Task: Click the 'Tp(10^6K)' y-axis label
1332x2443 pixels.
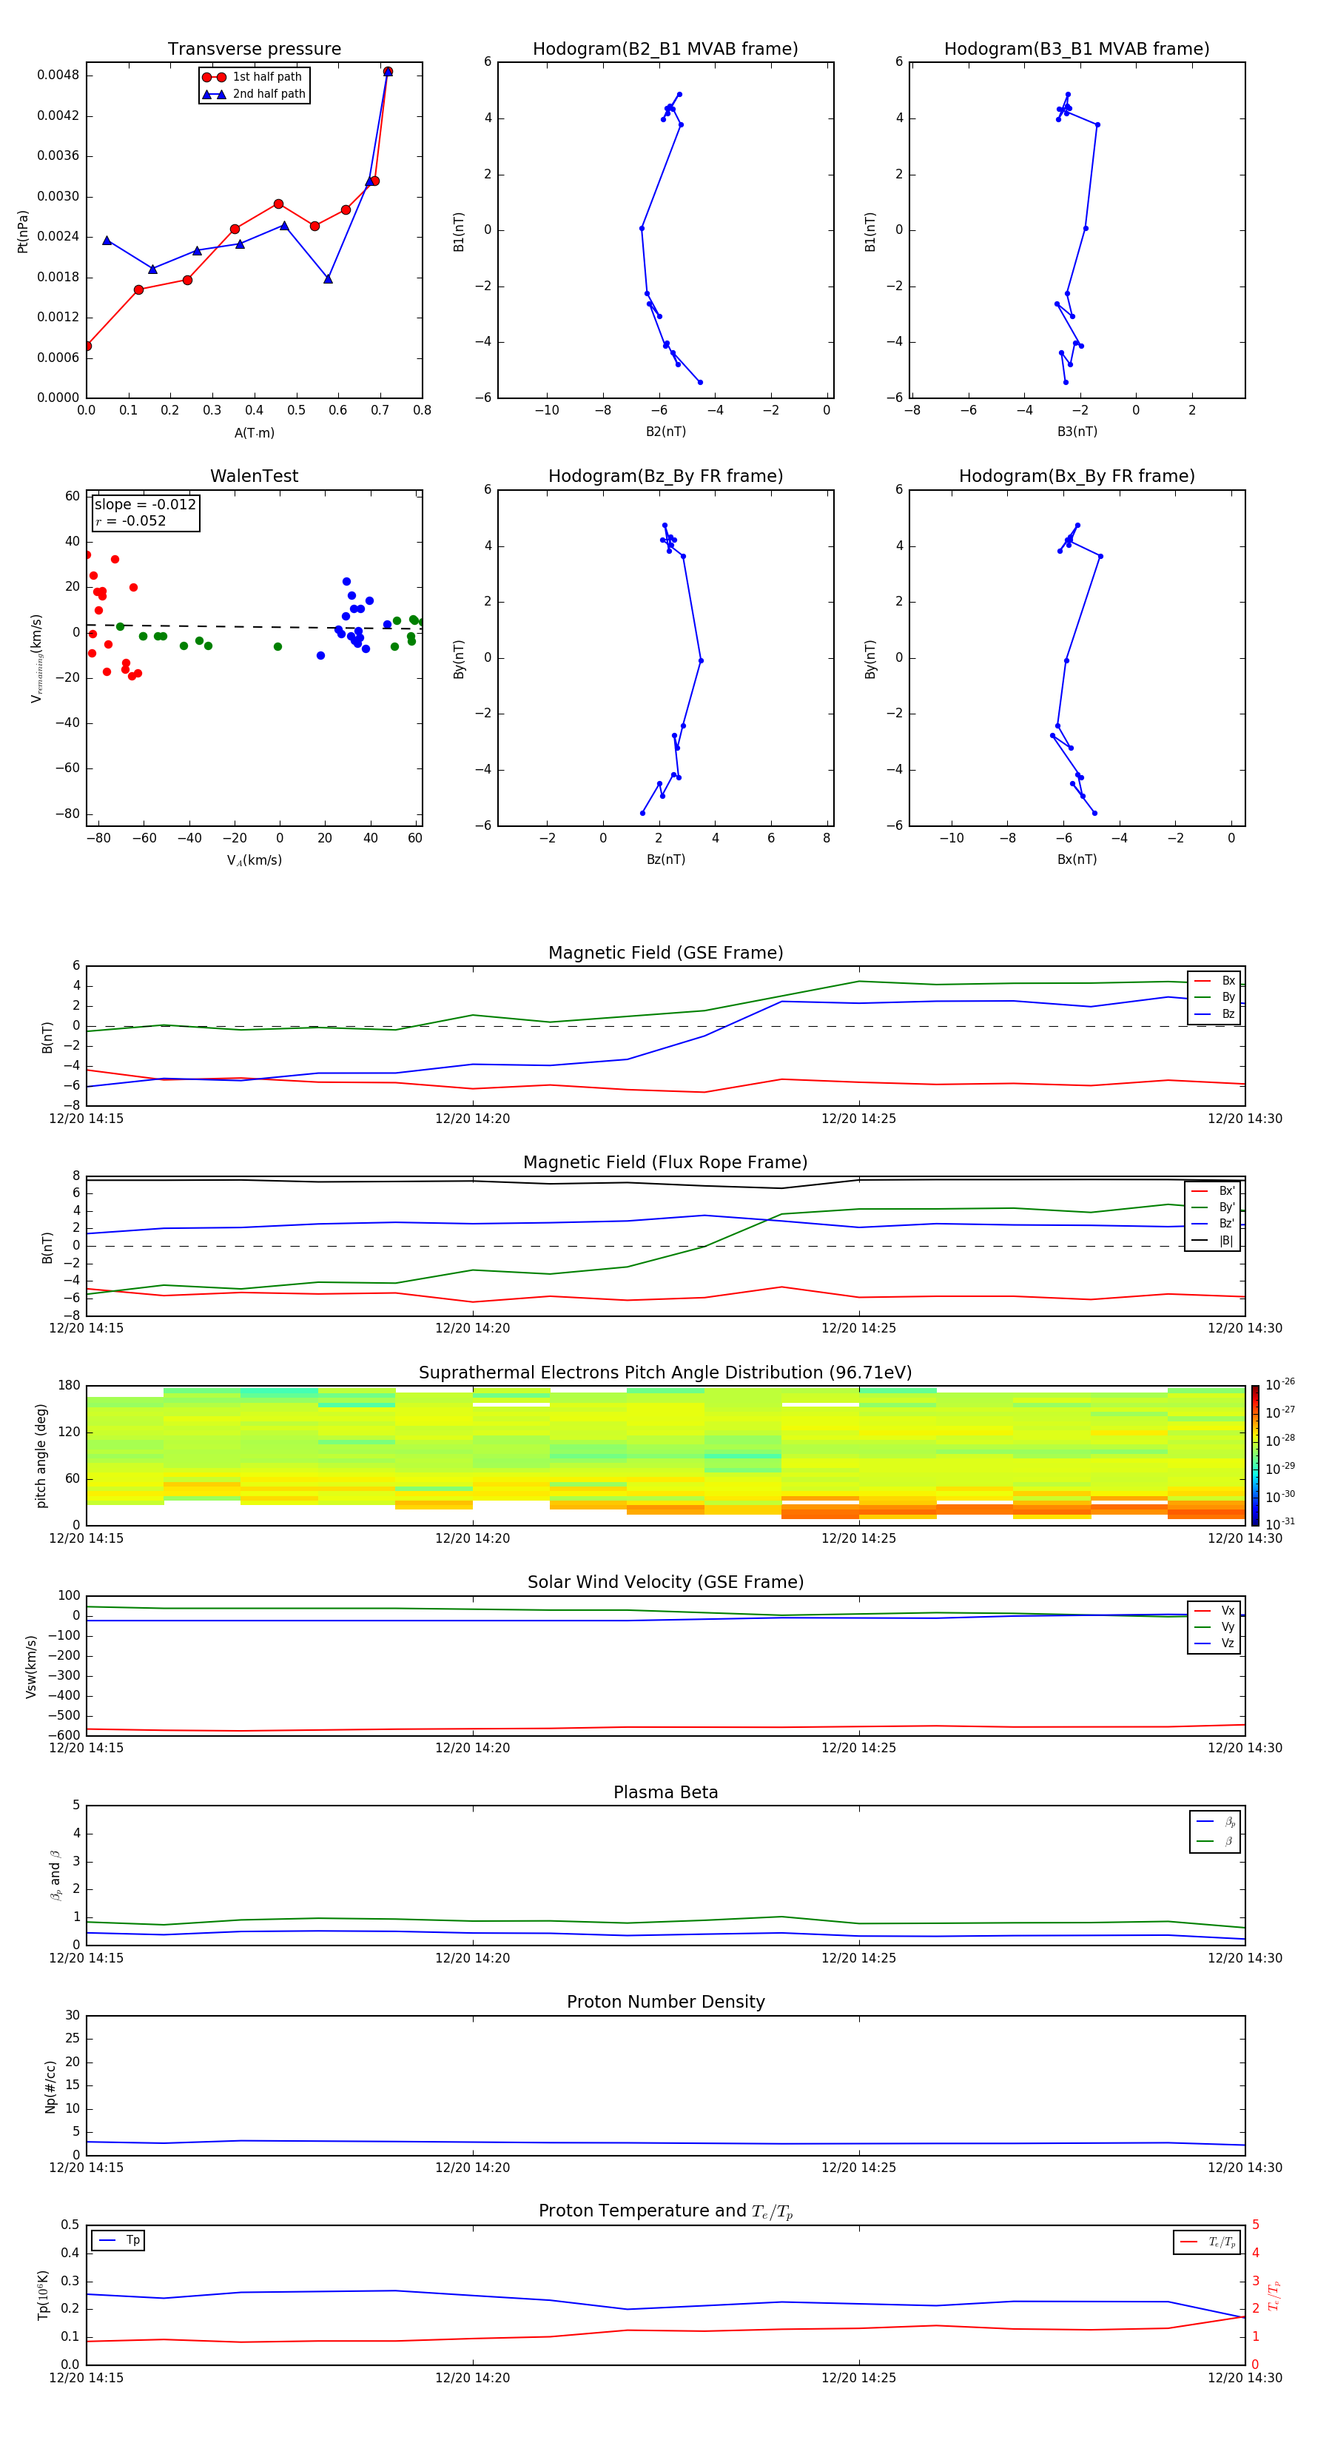Action: click(x=43, y=2296)
